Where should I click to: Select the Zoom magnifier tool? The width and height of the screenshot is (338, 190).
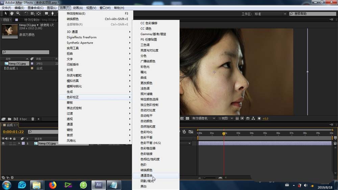tap(18, 14)
